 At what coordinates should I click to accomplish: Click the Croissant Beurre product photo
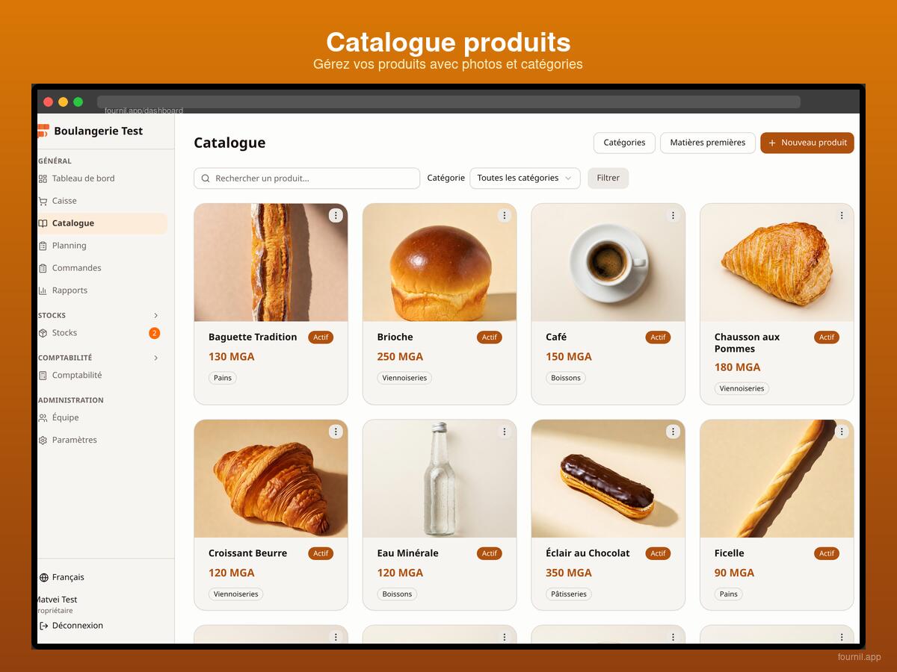point(271,479)
